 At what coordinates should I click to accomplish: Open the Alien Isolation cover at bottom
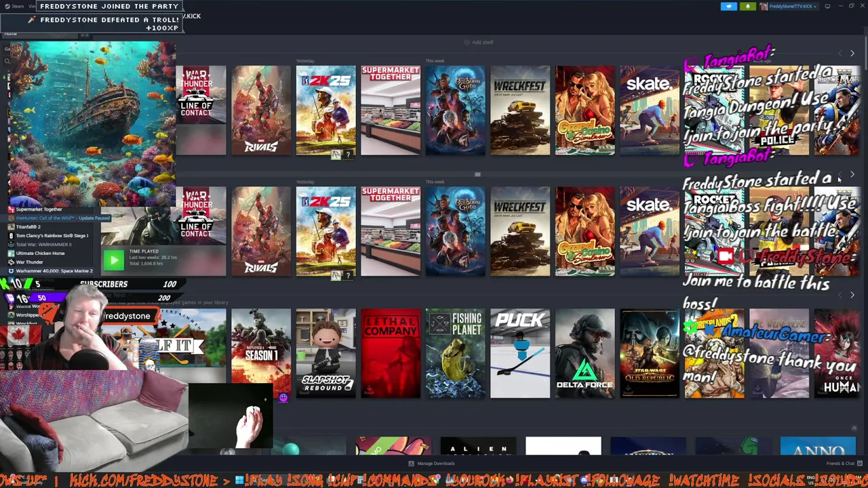(x=478, y=447)
